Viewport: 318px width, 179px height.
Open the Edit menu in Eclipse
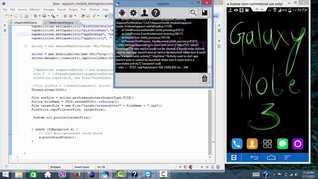[12, 9]
